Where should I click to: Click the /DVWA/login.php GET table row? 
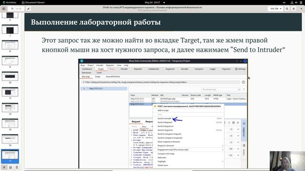tap(188, 99)
